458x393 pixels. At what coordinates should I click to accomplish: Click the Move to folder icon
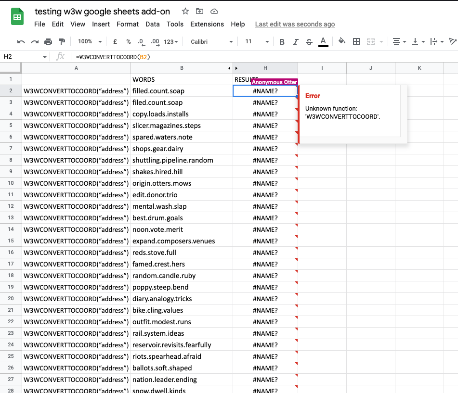click(200, 12)
